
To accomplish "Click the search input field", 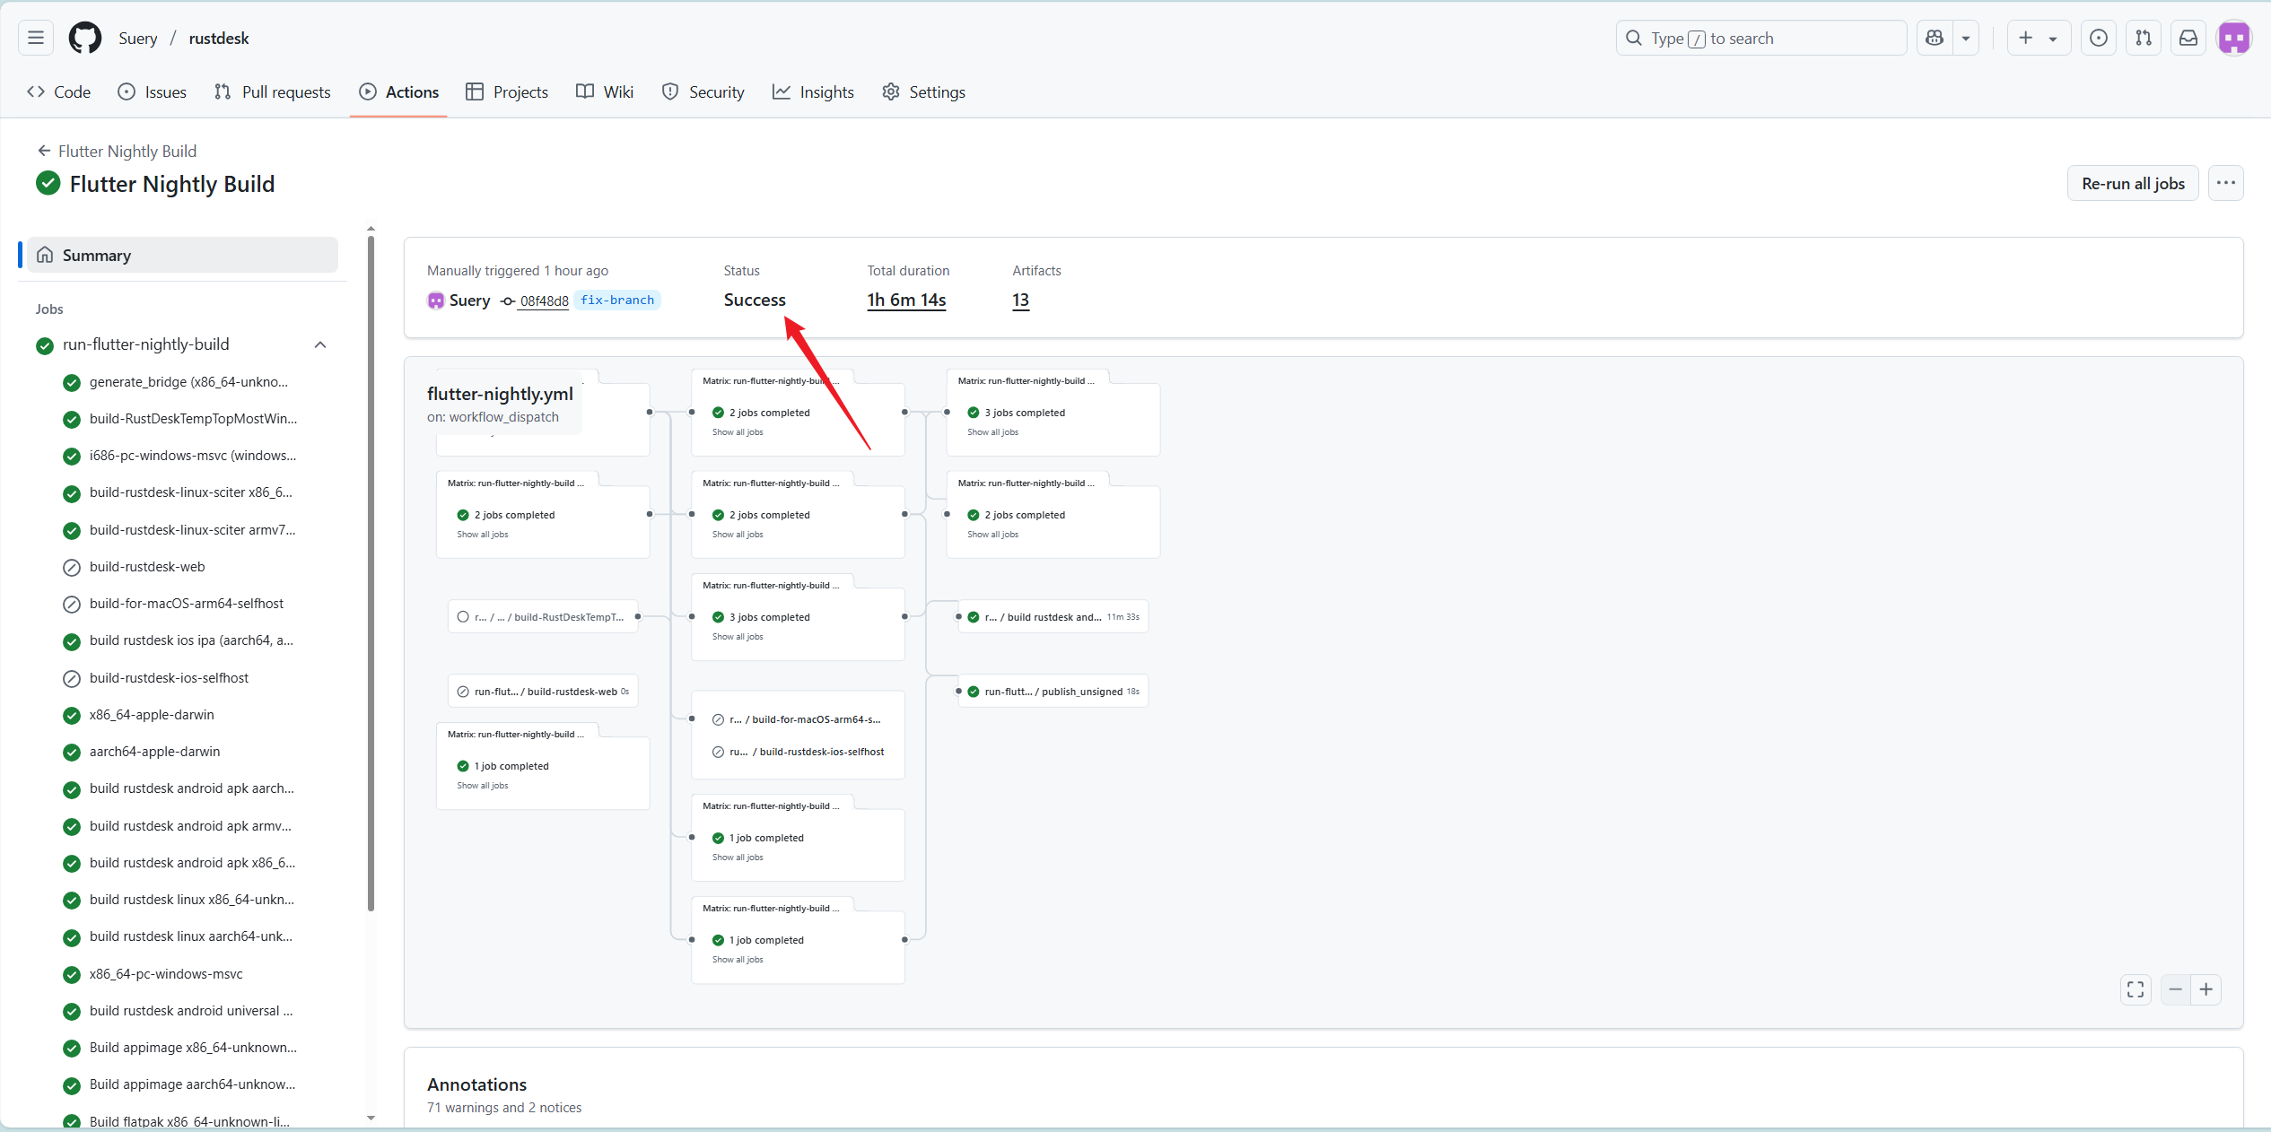I will pos(1761,38).
